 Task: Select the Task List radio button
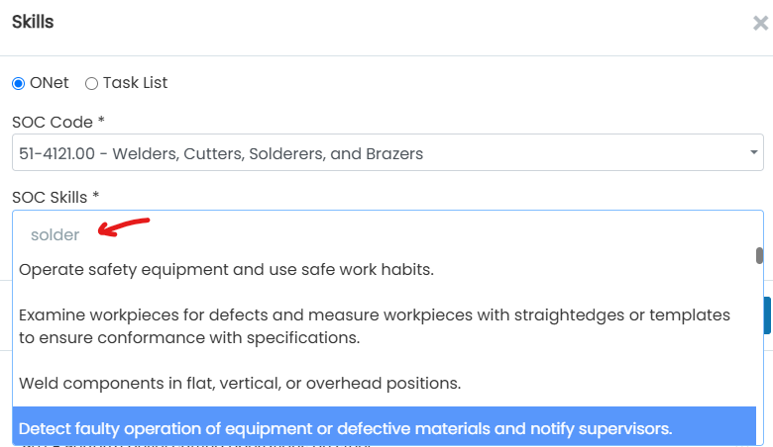coord(91,84)
